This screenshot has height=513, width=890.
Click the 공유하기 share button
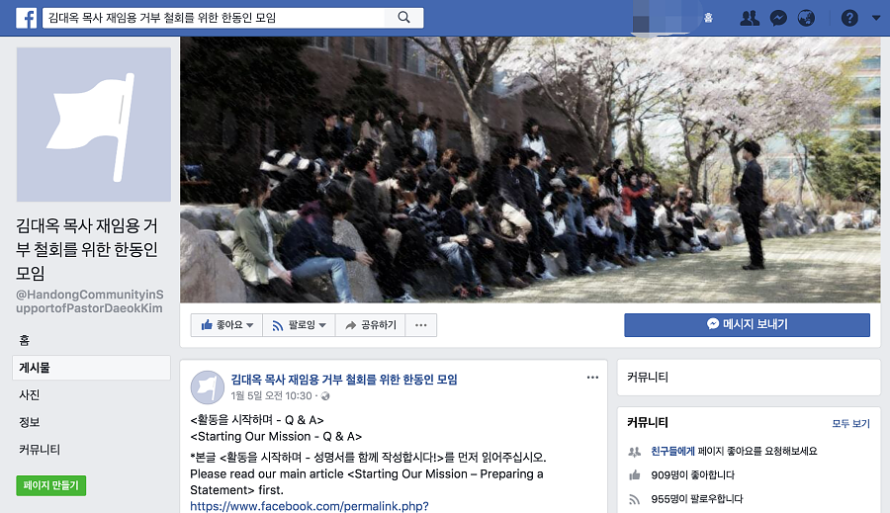coord(370,325)
